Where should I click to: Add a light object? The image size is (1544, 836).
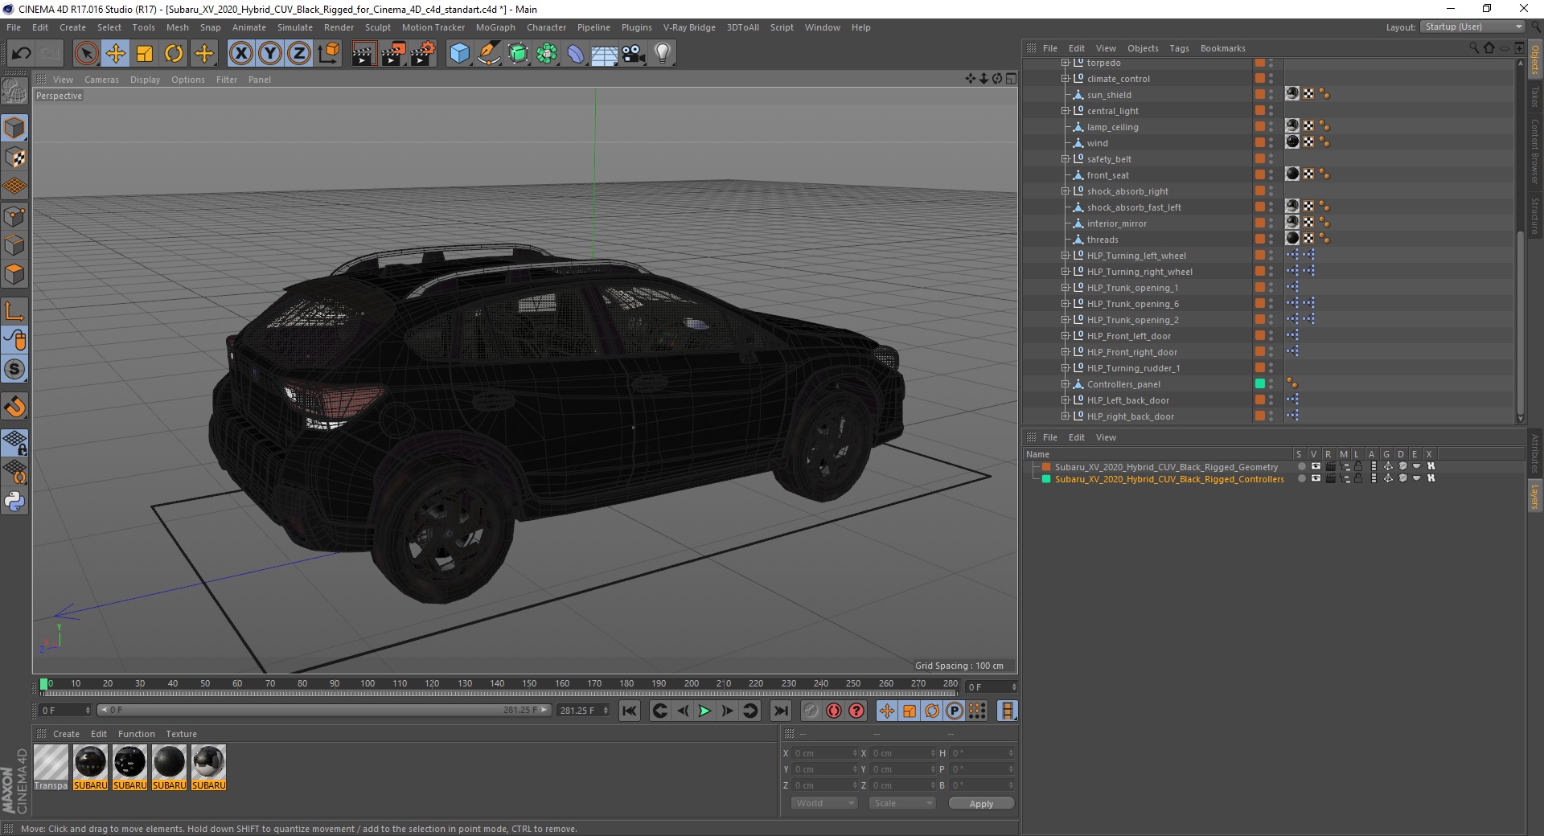tap(663, 54)
